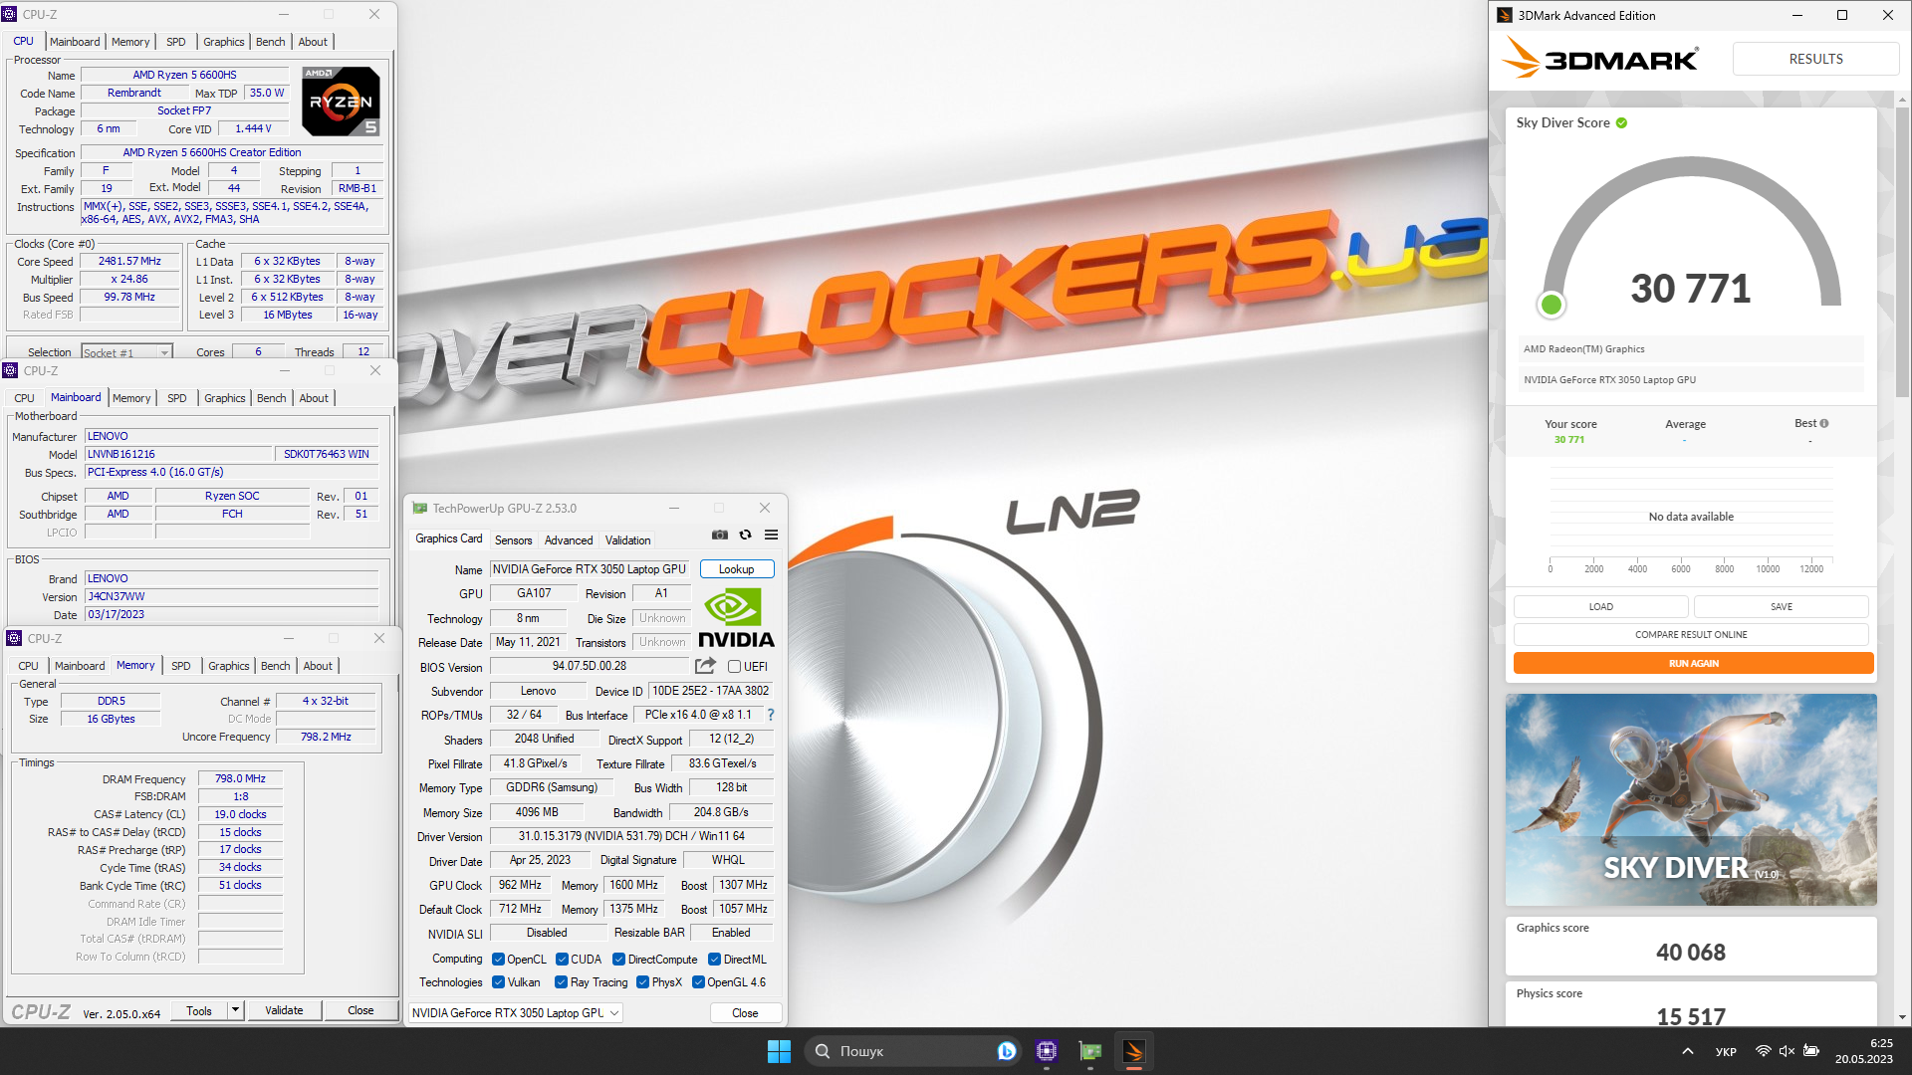1912x1075 pixels.
Task: Open the CPU-Z Tools dropdown arrow
Action: point(236,1010)
